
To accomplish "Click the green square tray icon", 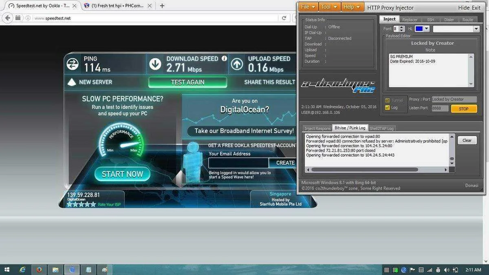I will point(395,270).
